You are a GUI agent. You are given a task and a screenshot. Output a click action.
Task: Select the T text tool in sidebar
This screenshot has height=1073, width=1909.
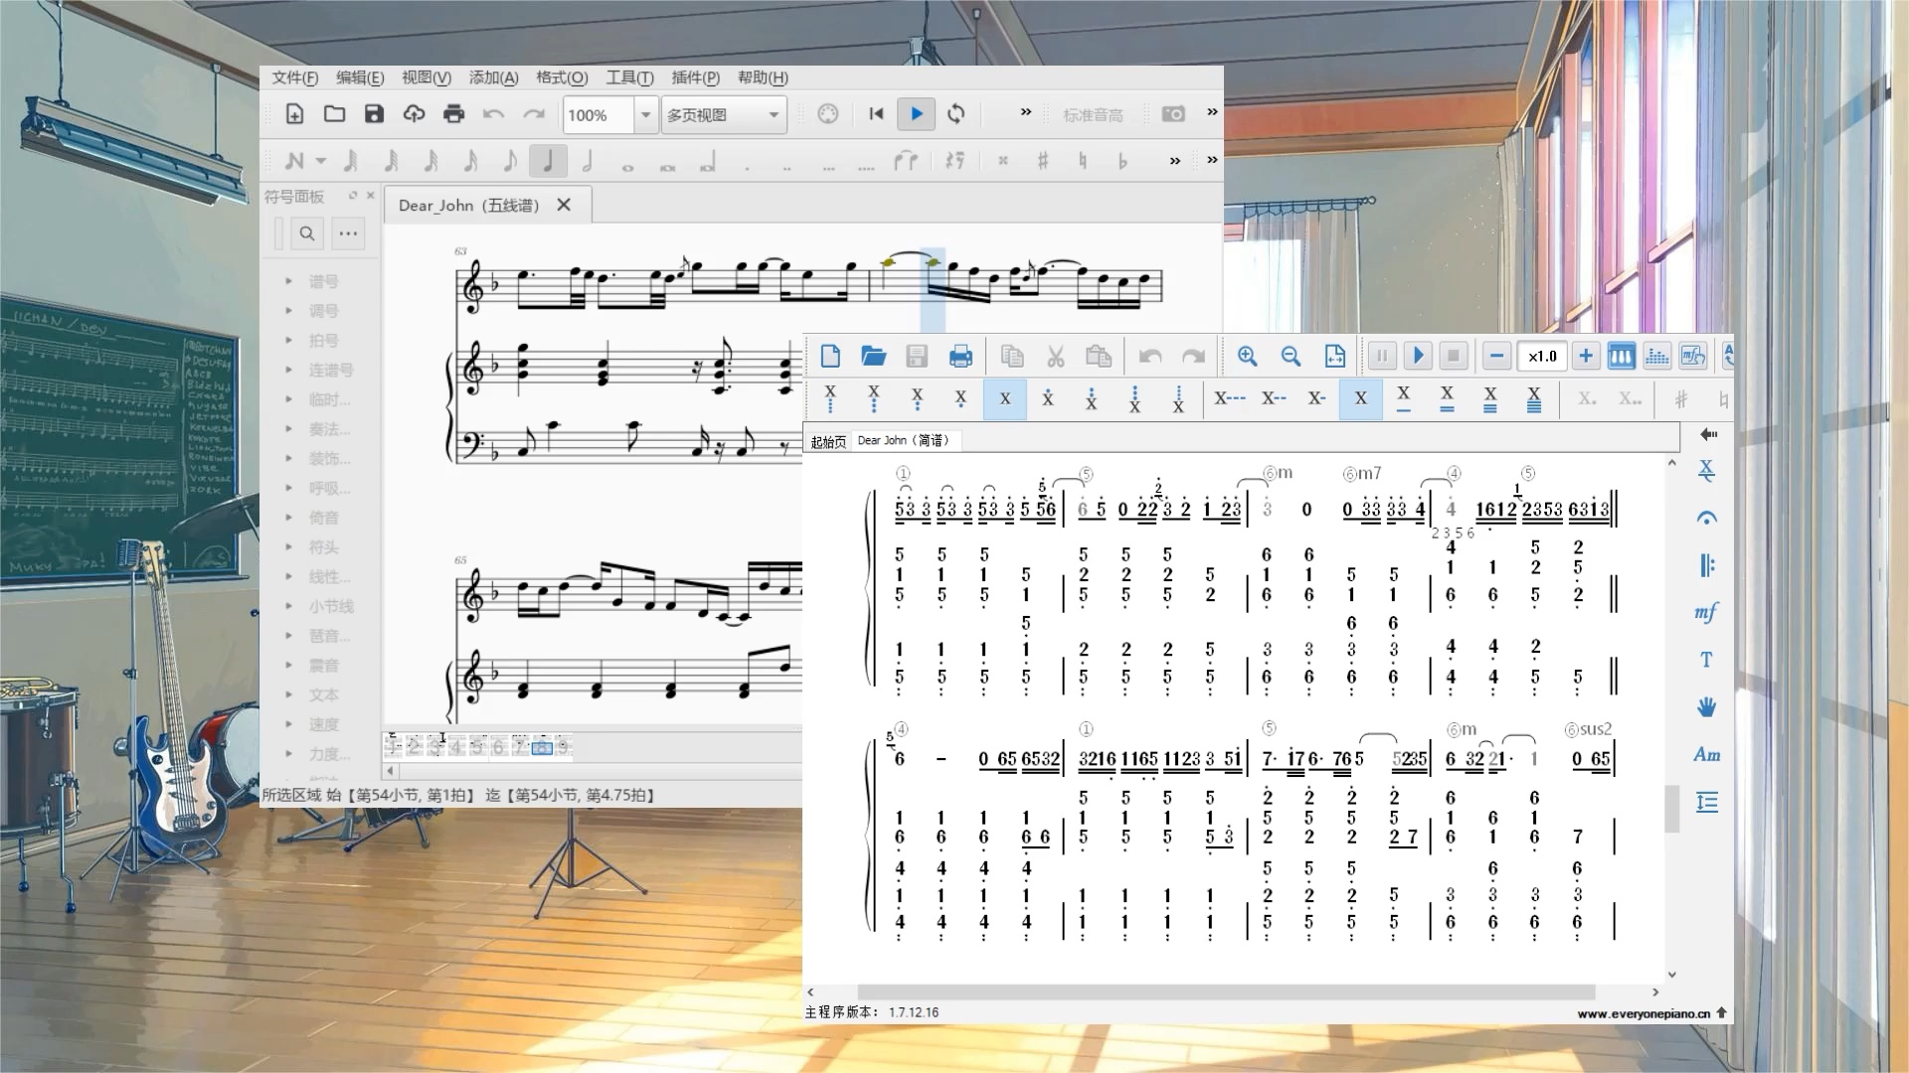click(1706, 660)
